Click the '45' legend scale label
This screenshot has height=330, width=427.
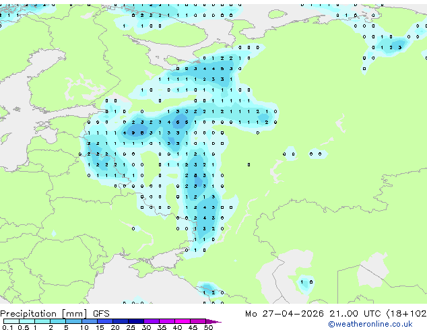(193, 327)
